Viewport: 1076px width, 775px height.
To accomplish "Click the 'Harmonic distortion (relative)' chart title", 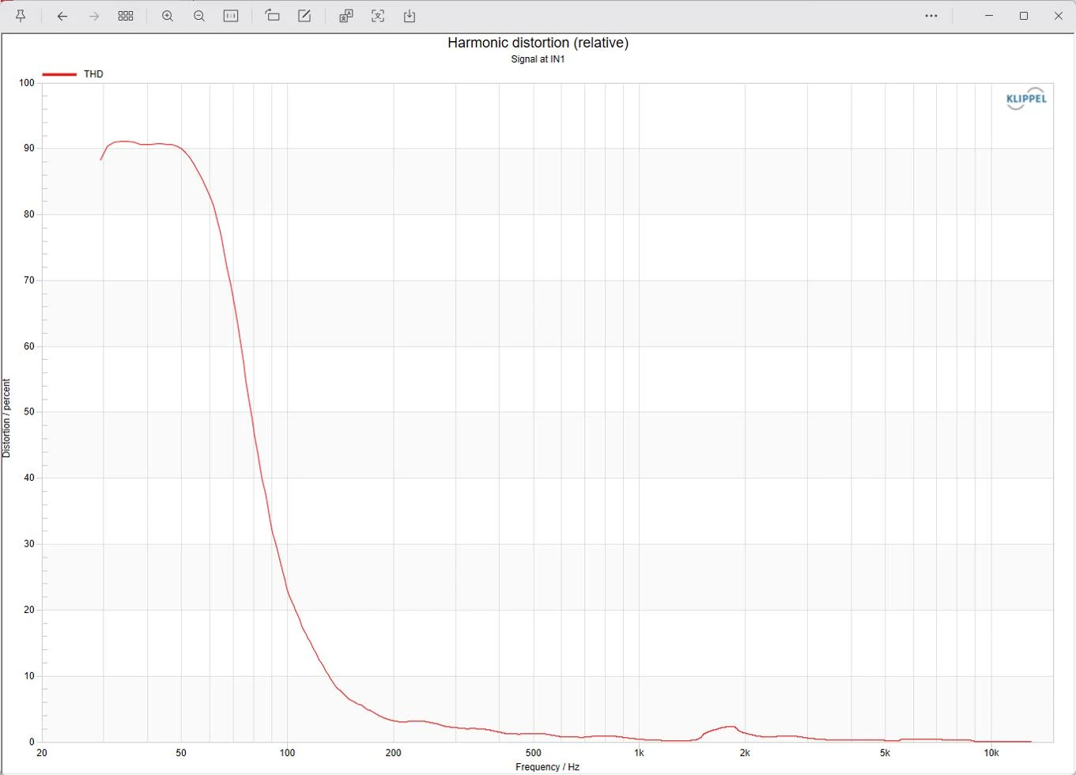I will pos(538,43).
